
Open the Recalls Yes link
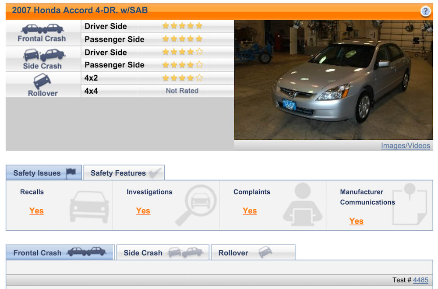click(x=36, y=211)
